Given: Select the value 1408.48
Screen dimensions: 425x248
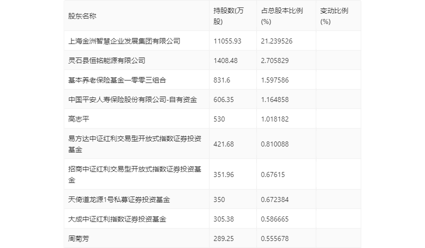Looking at the screenshot, I should coord(225,60).
